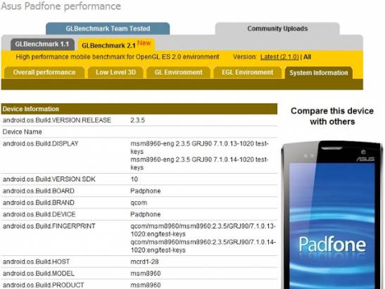This screenshot has width=385, height=289.
Task: Click the All versions link
Action: click(307, 57)
